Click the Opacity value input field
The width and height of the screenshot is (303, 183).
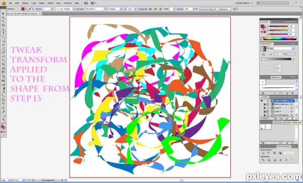(188, 9)
